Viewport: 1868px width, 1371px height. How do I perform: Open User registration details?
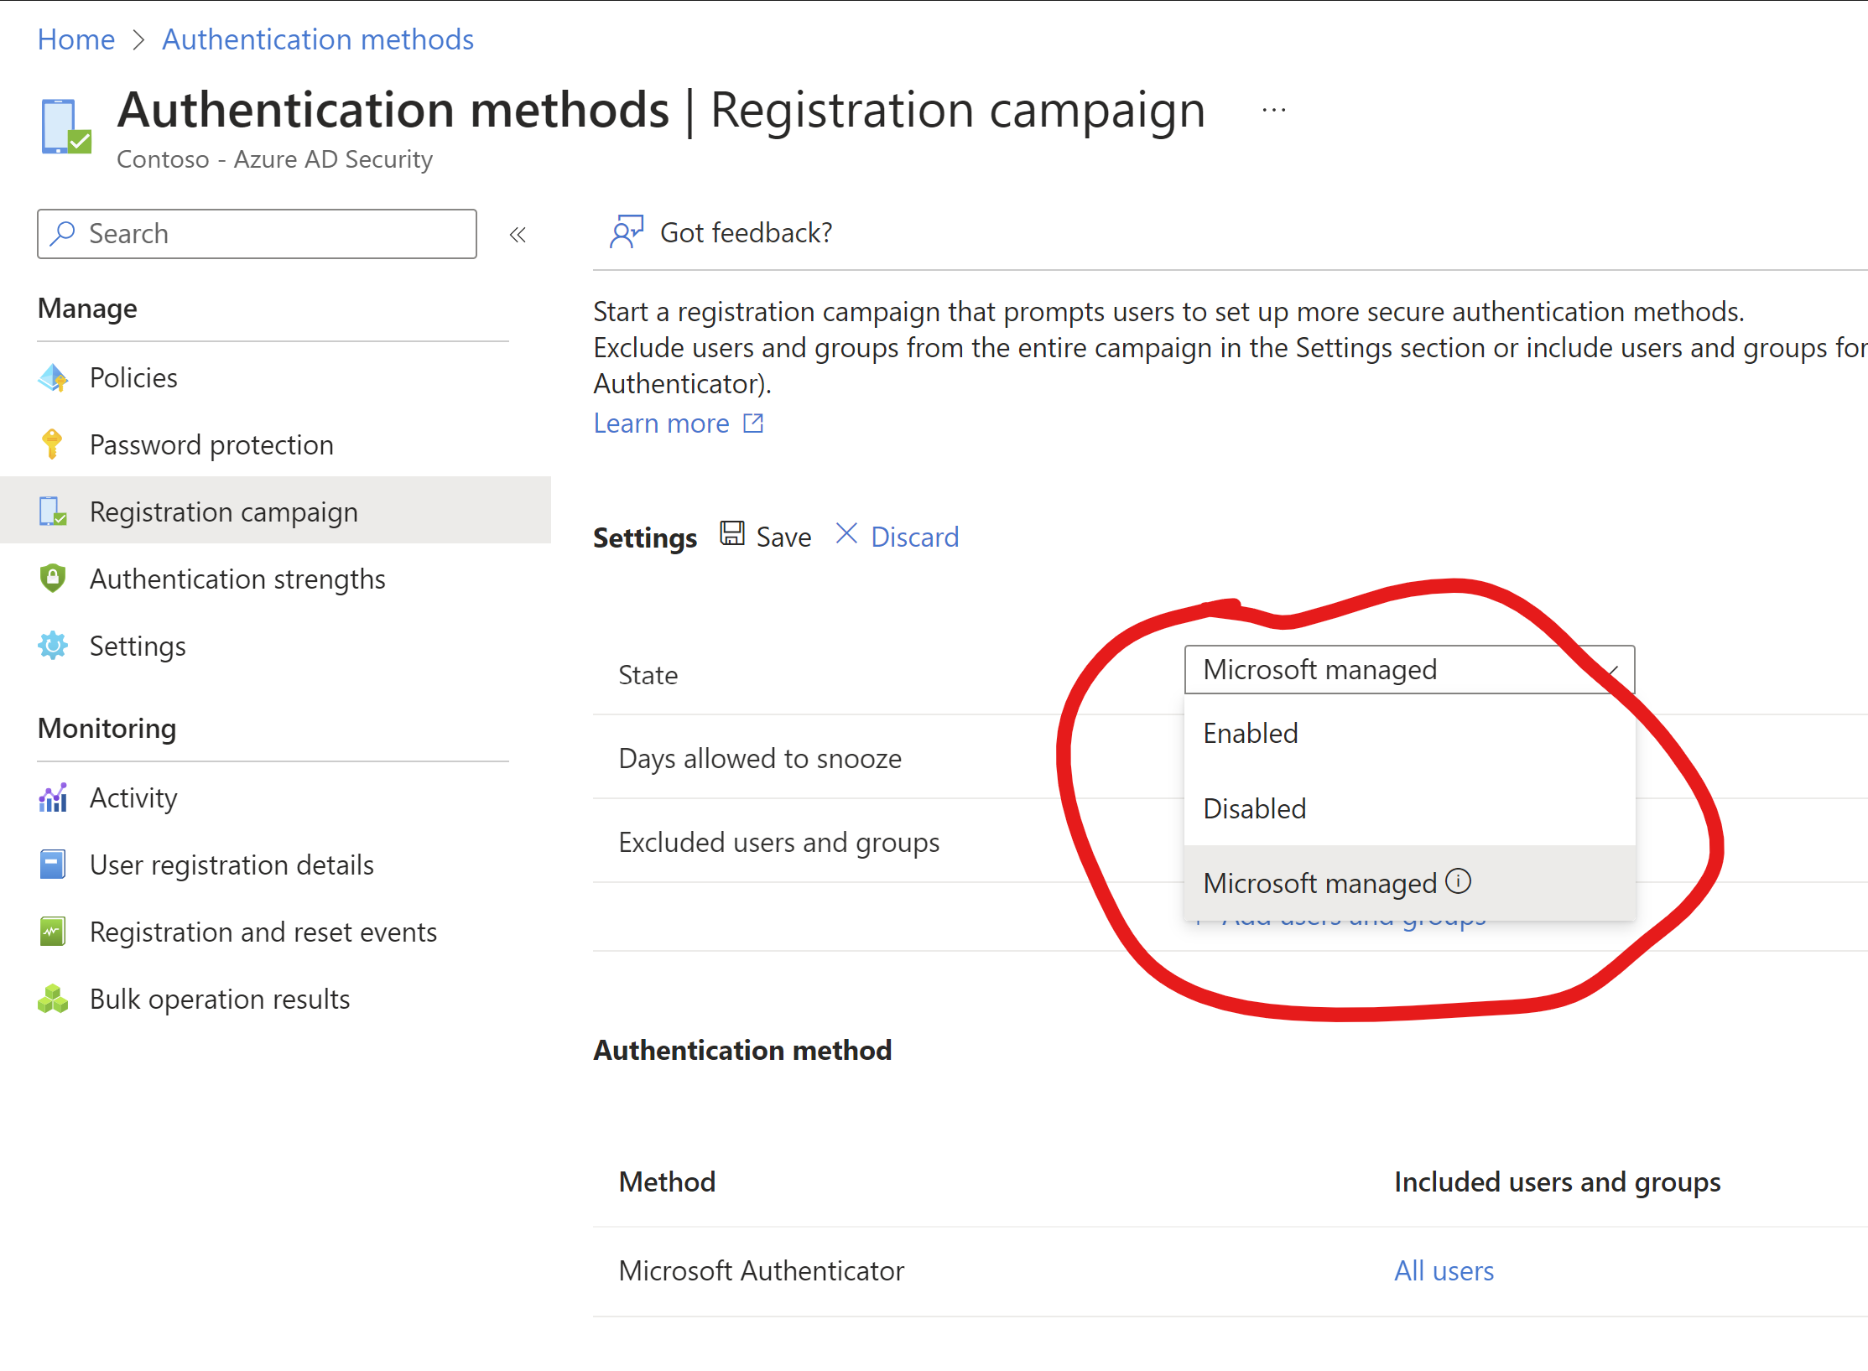pyautogui.click(x=231, y=865)
